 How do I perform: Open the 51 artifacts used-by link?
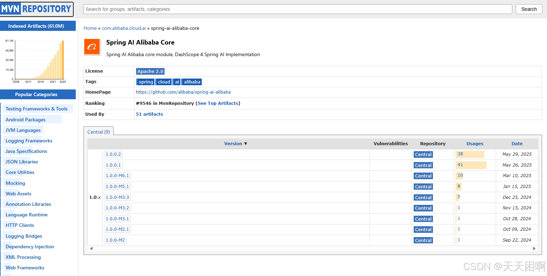(x=149, y=114)
